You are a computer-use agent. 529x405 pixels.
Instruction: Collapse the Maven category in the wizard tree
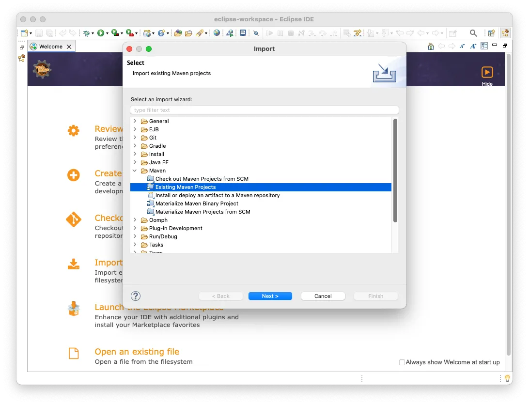pos(135,171)
